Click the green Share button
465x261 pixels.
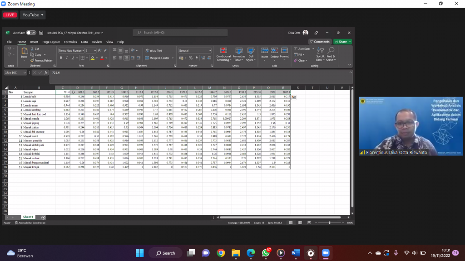[342, 42]
